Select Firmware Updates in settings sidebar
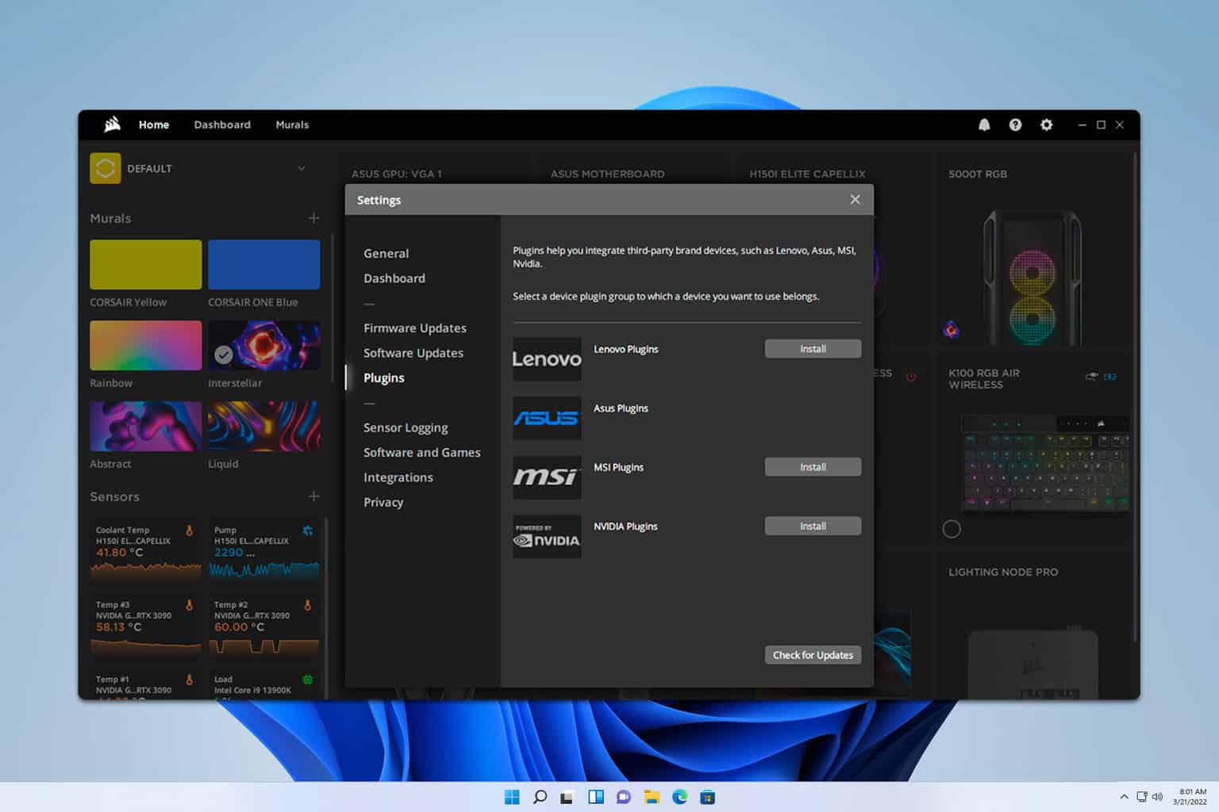1219x812 pixels. coord(414,328)
